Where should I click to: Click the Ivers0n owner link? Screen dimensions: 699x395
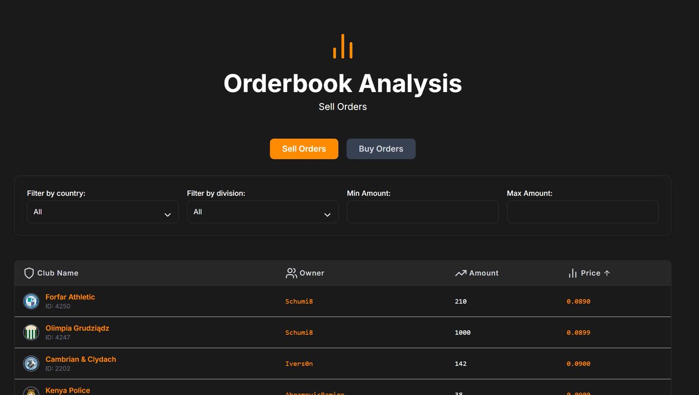[299, 364]
